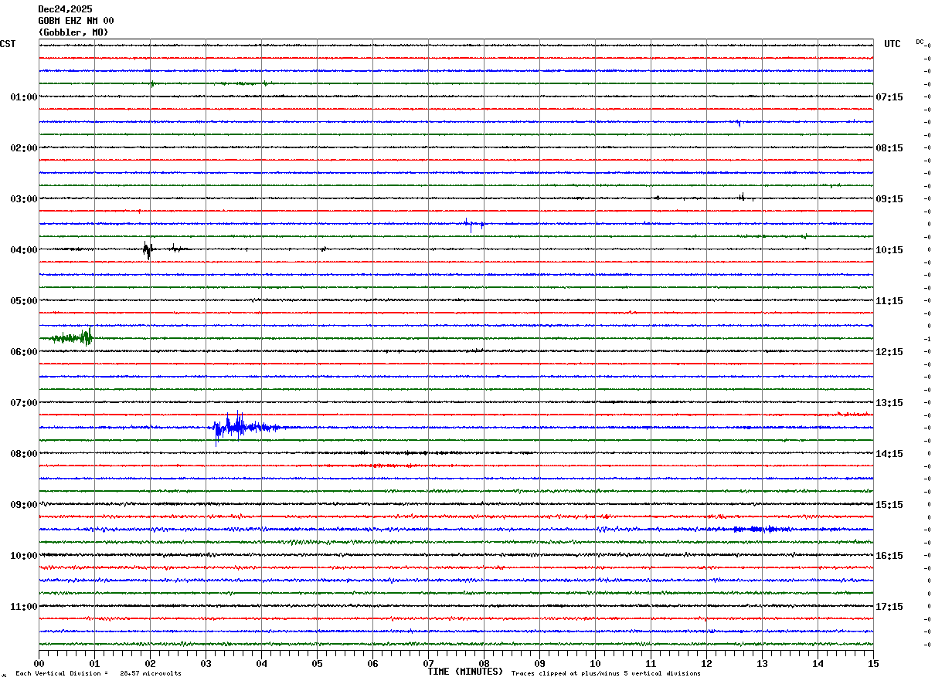Click minute tick label 14 on axis
The height and width of the screenshot is (684, 935).
pyautogui.click(x=818, y=663)
